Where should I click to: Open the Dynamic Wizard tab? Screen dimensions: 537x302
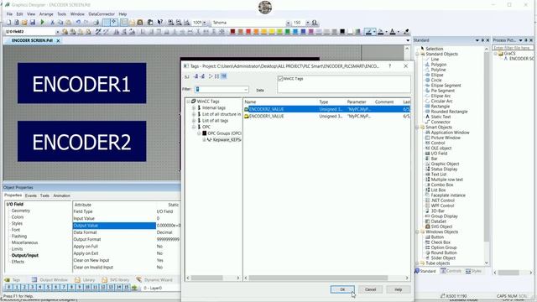(154, 279)
